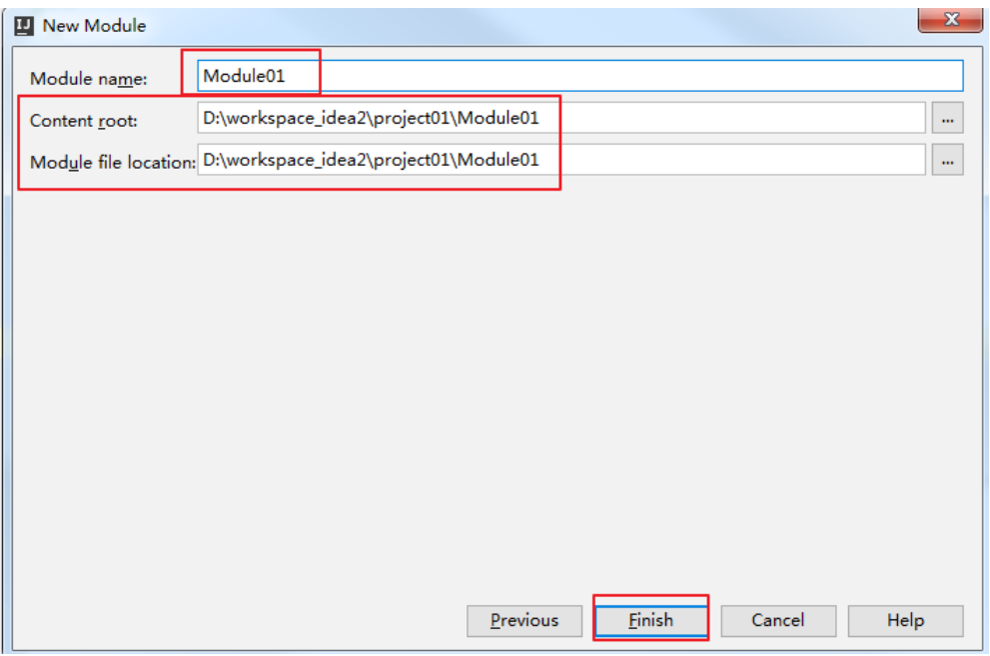Go back with the Previous button
This screenshot has width=990, height=656.
pyautogui.click(x=524, y=621)
